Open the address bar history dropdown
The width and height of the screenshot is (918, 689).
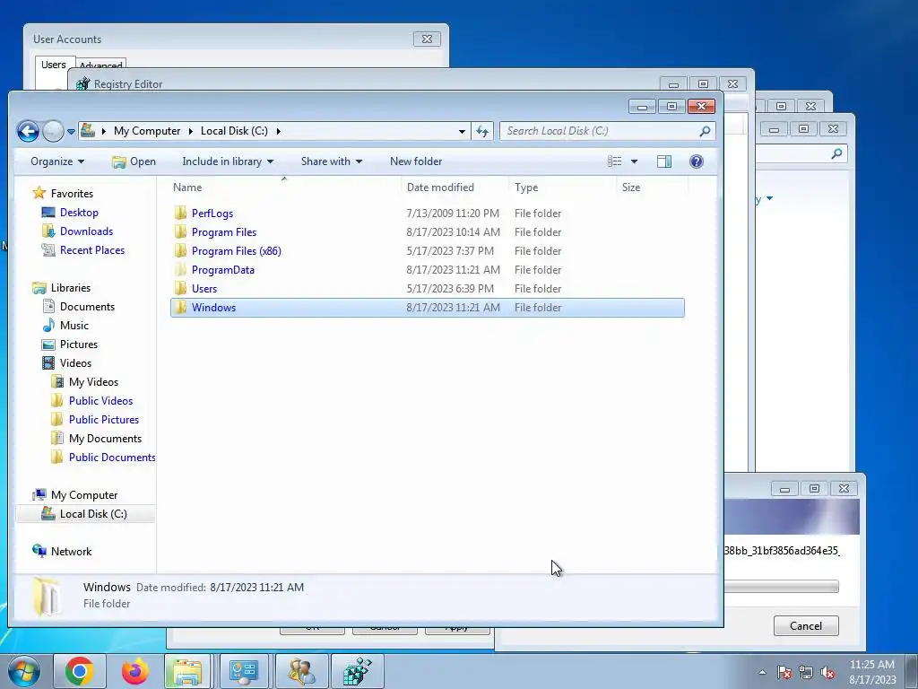tap(462, 131)
